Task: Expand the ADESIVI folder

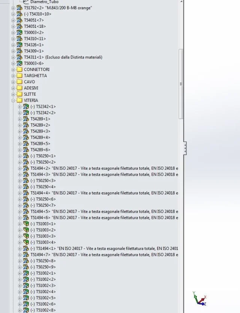Action: pos(13,88)
